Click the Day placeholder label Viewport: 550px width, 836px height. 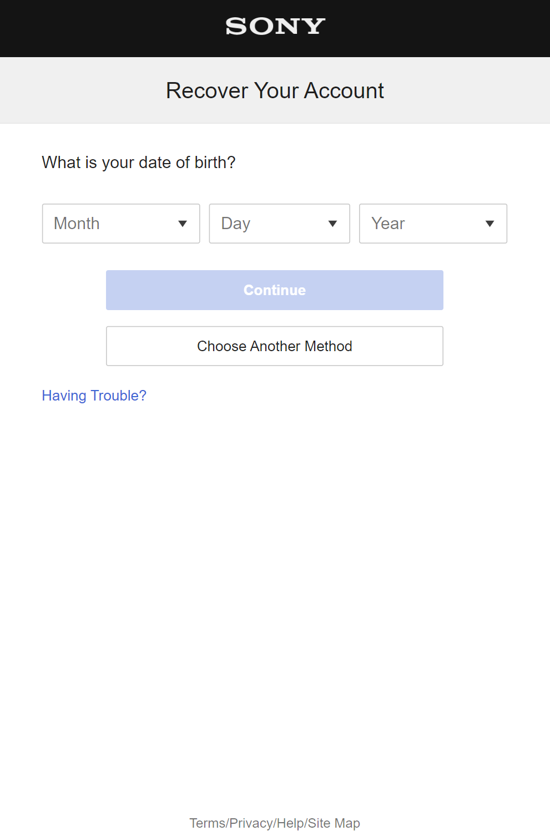tap(236, 224)
